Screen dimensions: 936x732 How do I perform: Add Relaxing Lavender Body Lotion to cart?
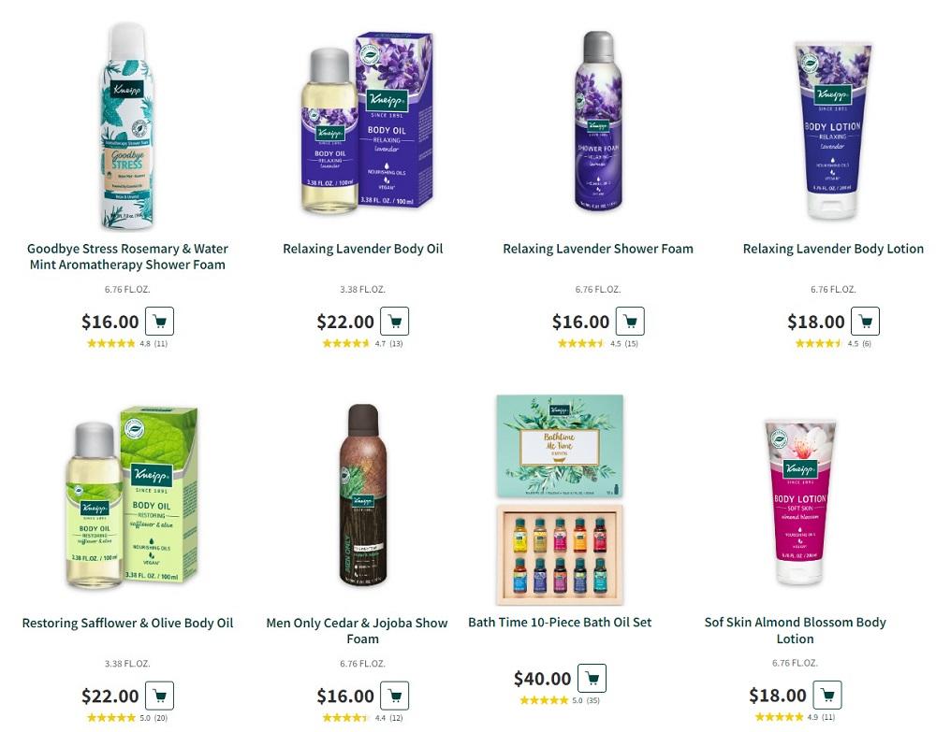tap(865, 322)
